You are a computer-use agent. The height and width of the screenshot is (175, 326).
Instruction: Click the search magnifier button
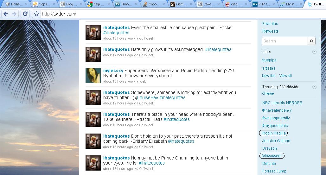point(312,41)
